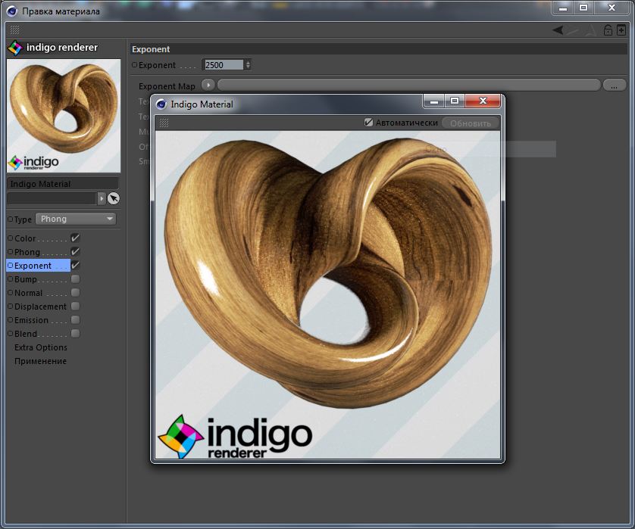Viewport: 635px width, 529px height.
Task: Enable the Blend channel checkbox
Action: point(75,334)
